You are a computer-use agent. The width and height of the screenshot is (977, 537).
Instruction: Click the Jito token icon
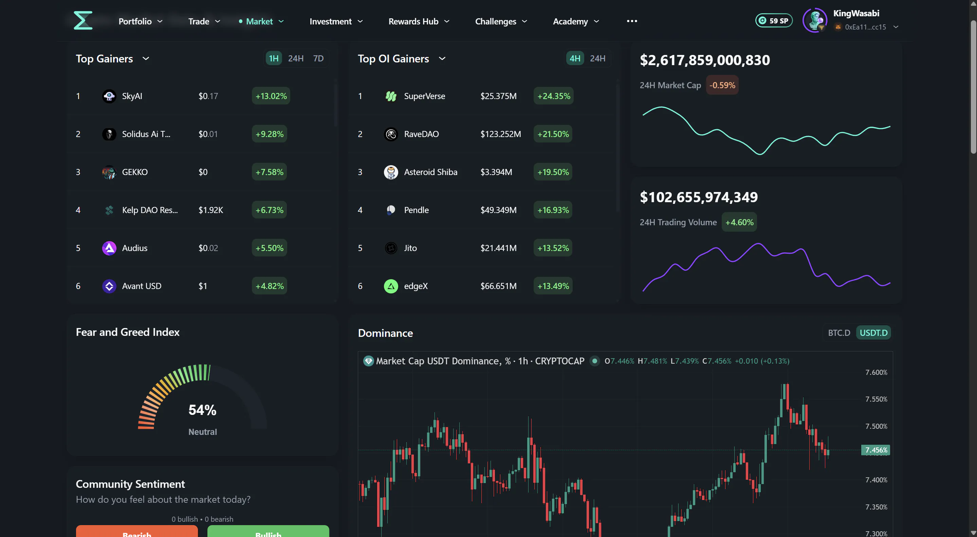391,248
